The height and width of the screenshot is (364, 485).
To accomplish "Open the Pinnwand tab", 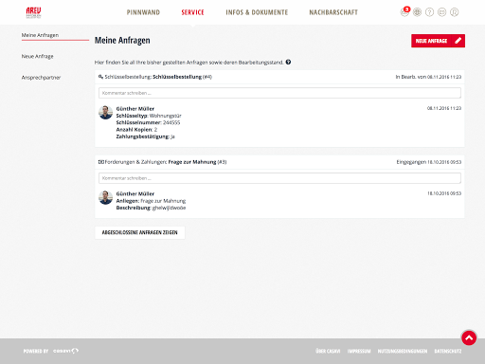I will pyautogui.click(x=143, y=12).
